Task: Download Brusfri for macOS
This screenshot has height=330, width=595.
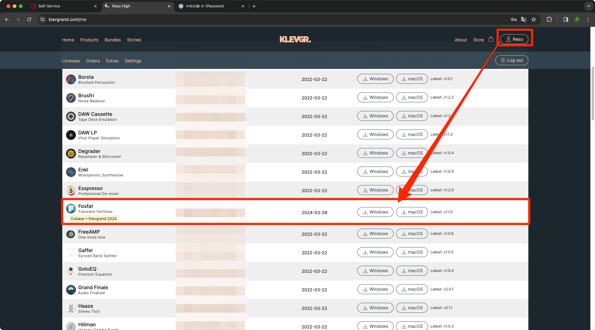Action: click(x=412, y=97)
